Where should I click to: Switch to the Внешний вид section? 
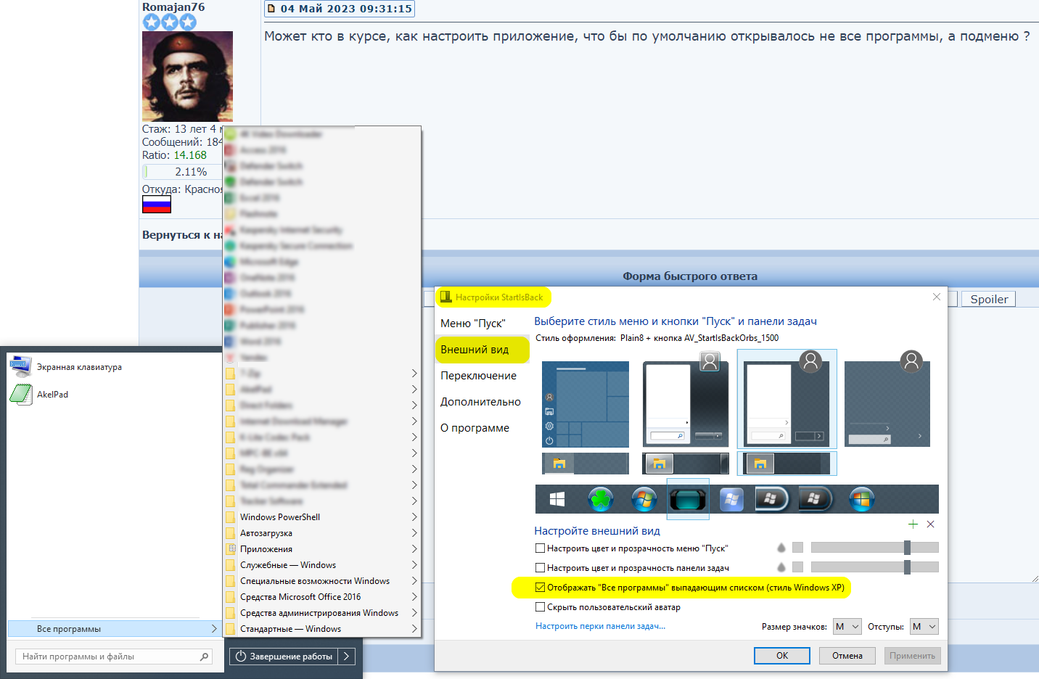click(x=475, y=350)
